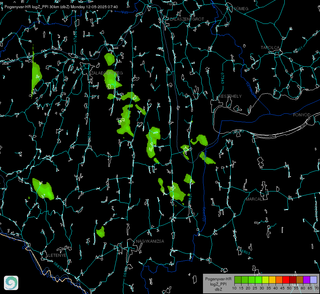This screenshot has height=294, width=320.
Task: Select the bright red 45-50 dBZ swatch
Action: pos(286,280)
